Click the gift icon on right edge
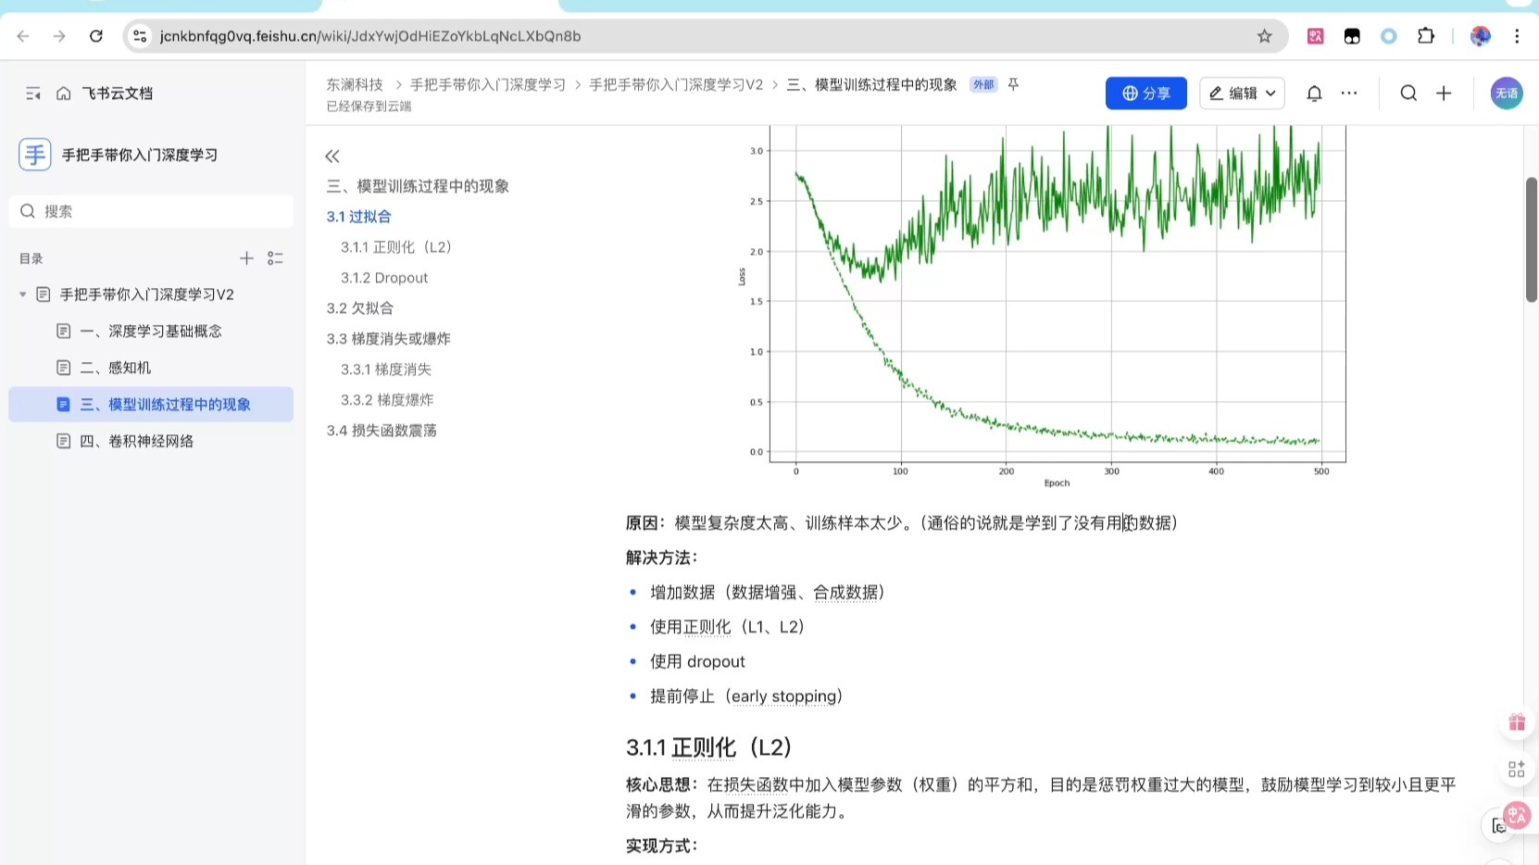 1517,722
